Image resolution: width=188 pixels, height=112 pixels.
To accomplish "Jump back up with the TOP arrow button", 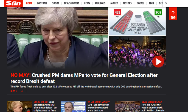I will click(173, 13).
